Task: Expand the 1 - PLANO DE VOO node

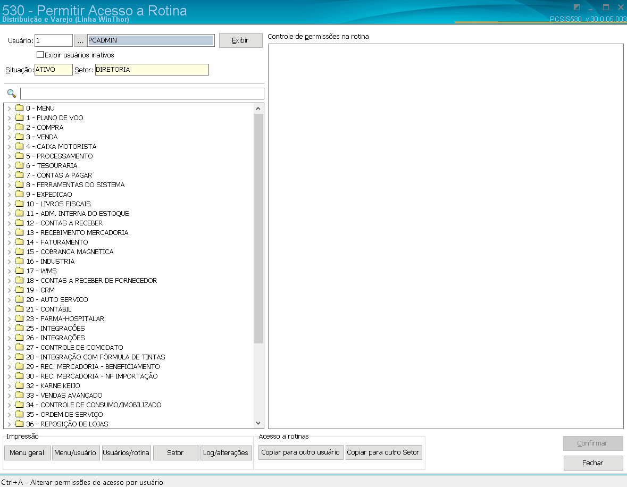Action: [x=9, y=118]
